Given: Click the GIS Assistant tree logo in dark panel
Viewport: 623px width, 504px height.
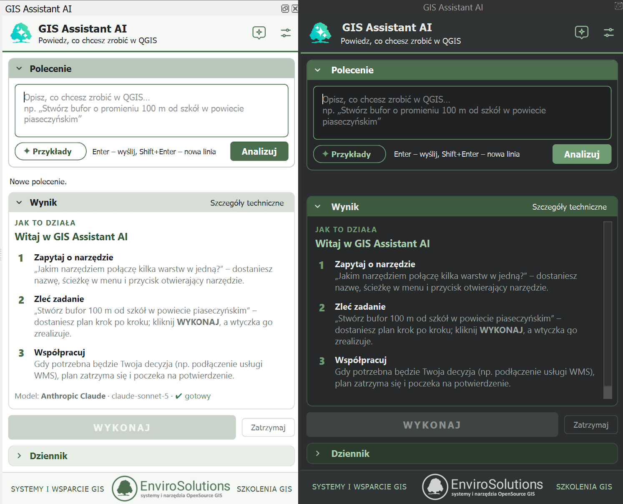Looking at the screenshot, I should coord(320,33).
